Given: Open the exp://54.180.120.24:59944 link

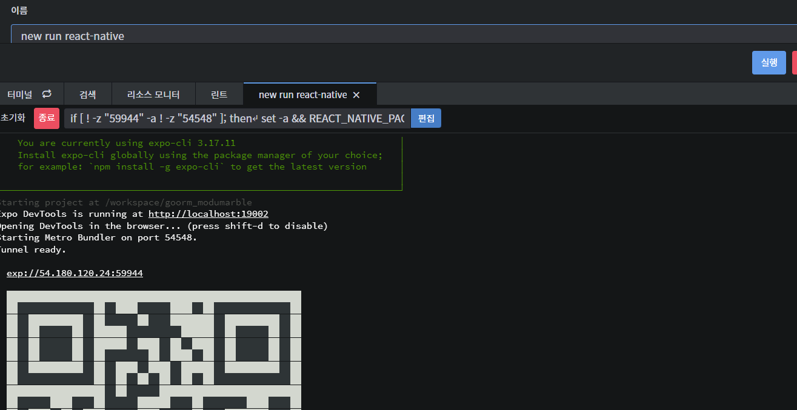Looking at the screenshot, I should 75,273.
